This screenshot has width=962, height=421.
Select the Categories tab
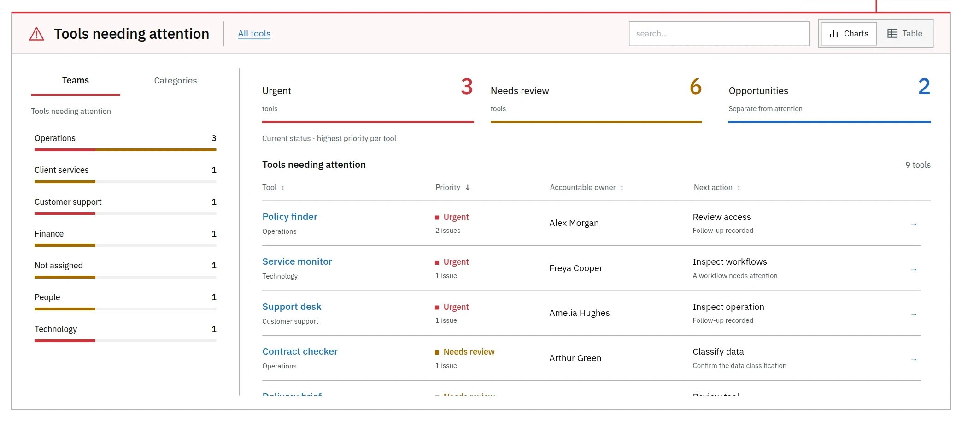176,81
